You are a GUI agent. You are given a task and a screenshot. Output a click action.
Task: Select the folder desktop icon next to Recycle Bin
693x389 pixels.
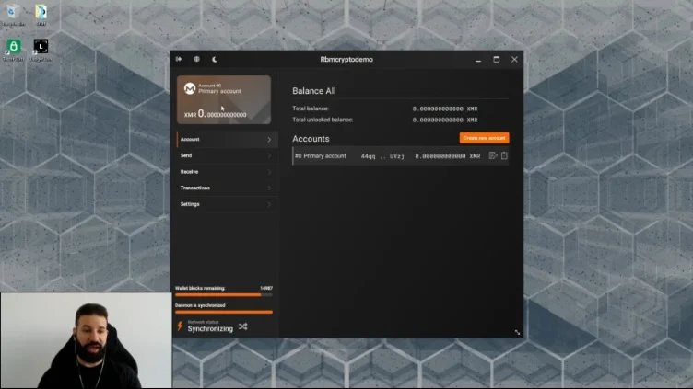pyautogui.click(x=41, y=15)
